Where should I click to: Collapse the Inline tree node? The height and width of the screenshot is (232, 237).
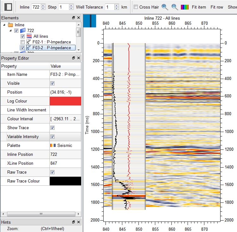pos(4,25)
